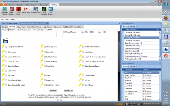Open HMApps Home icon in ribbon

coord(5,9)
